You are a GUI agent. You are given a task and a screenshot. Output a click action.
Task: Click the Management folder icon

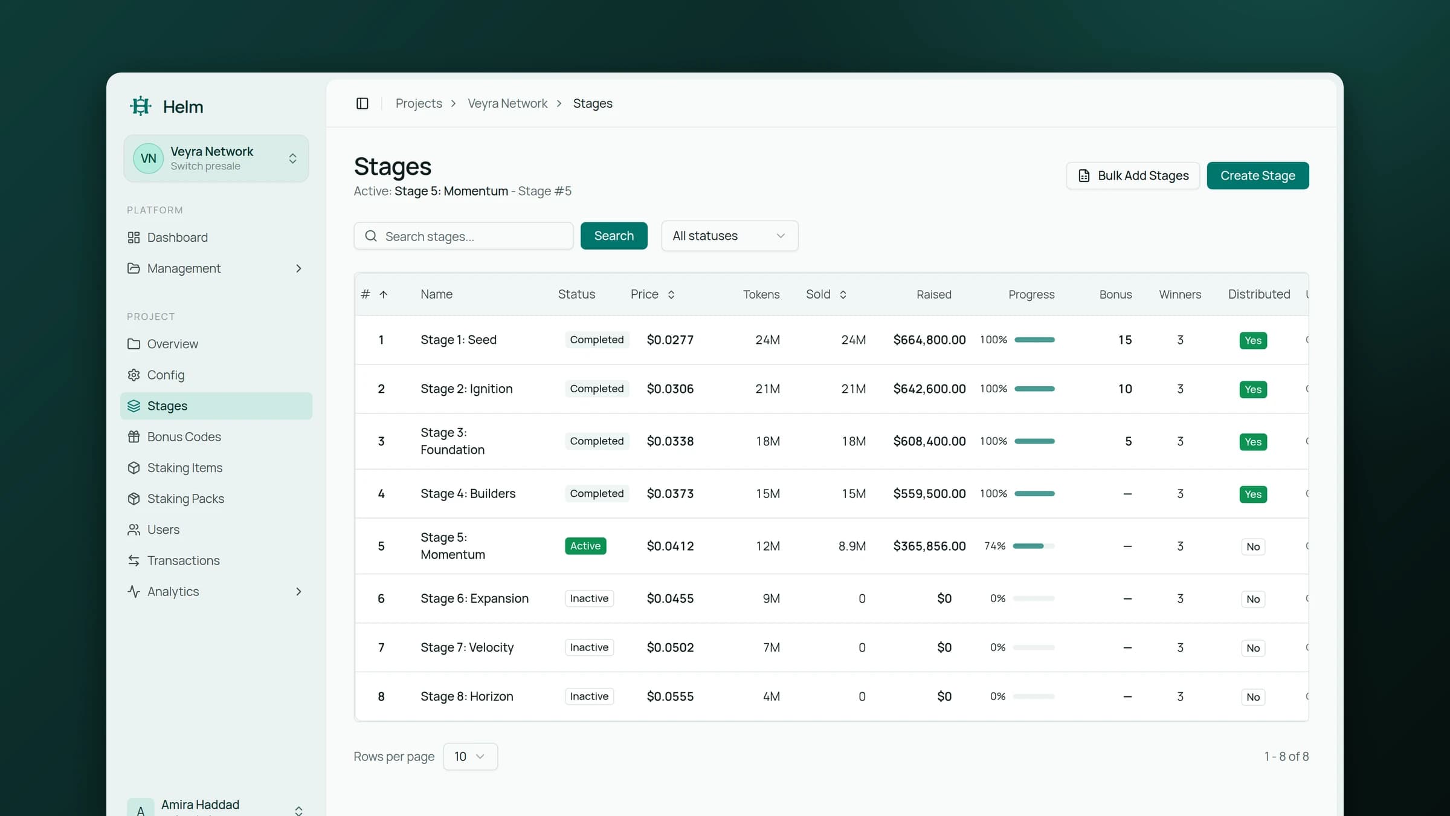tap(134, 268)
